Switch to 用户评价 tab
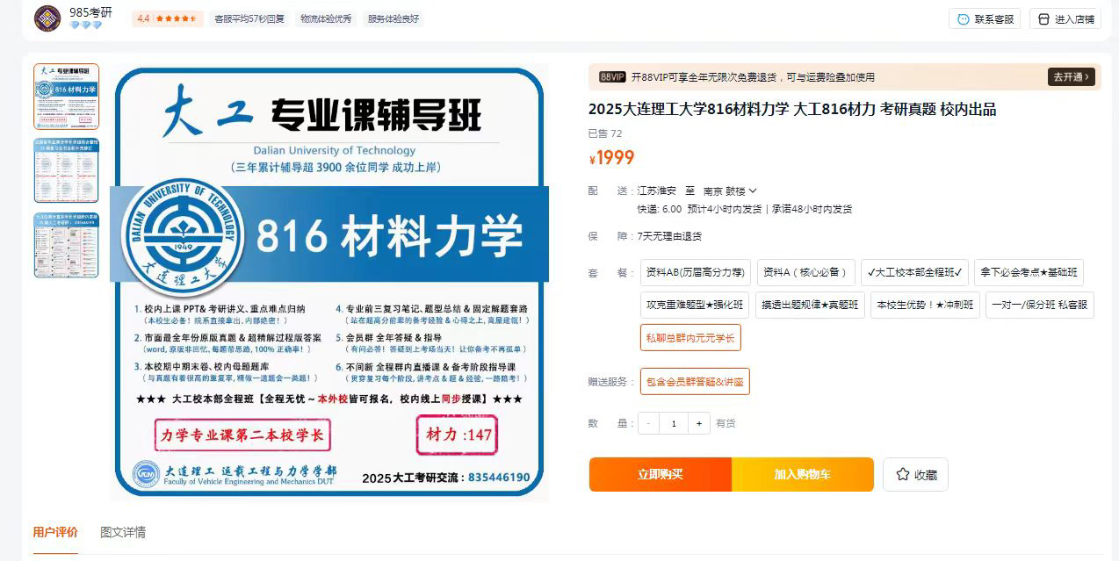Screen dimensions: 1119x561 coord(55,532)
